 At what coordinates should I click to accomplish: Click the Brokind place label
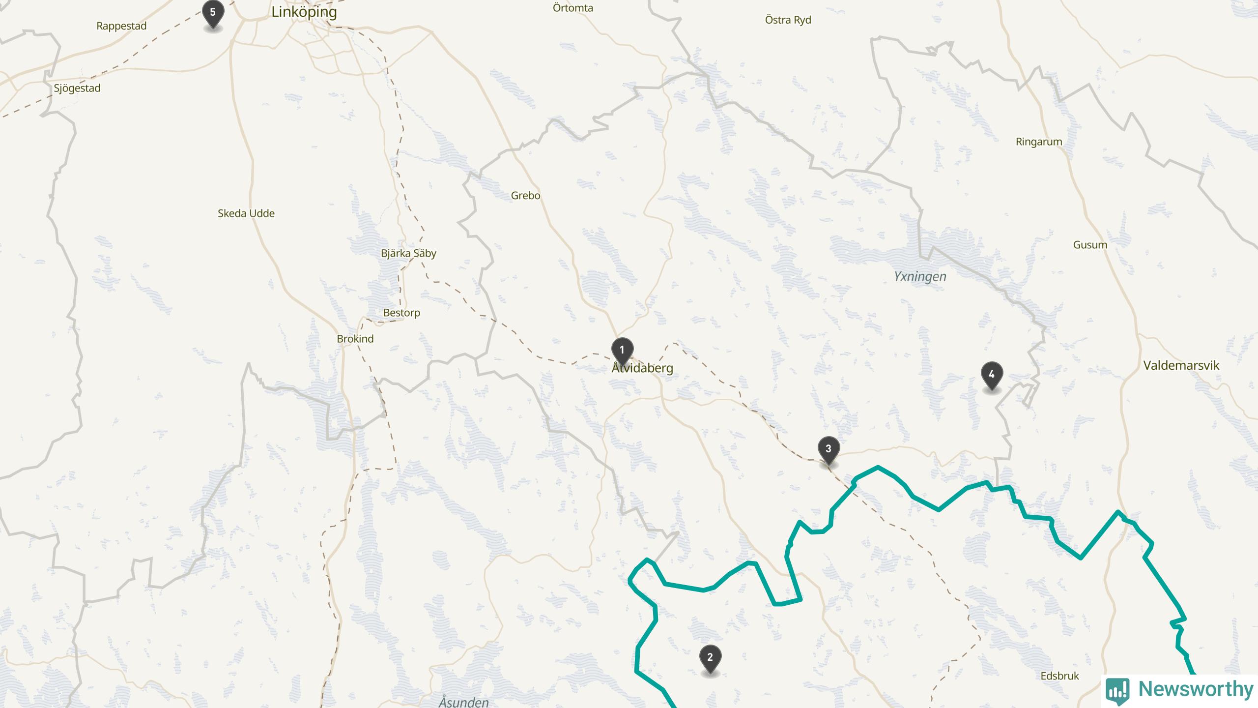(x=355, y=339)
